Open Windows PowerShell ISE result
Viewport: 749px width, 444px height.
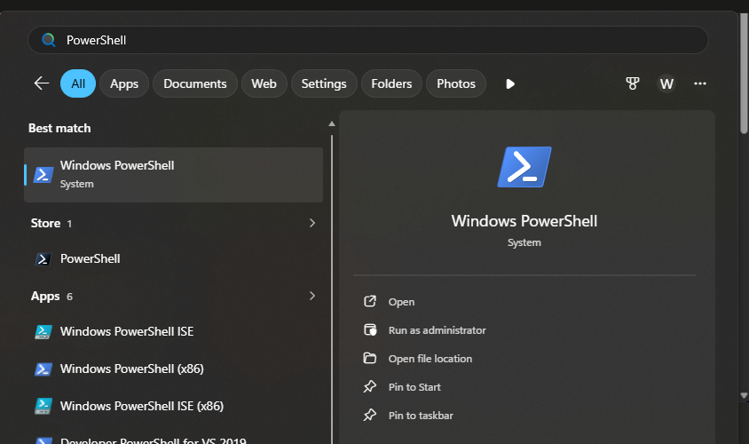[x=173, y=331]
